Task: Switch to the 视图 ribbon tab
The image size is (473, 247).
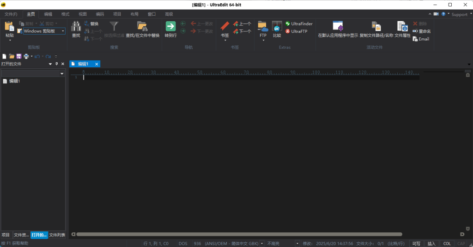Action: tap(82, 14)
